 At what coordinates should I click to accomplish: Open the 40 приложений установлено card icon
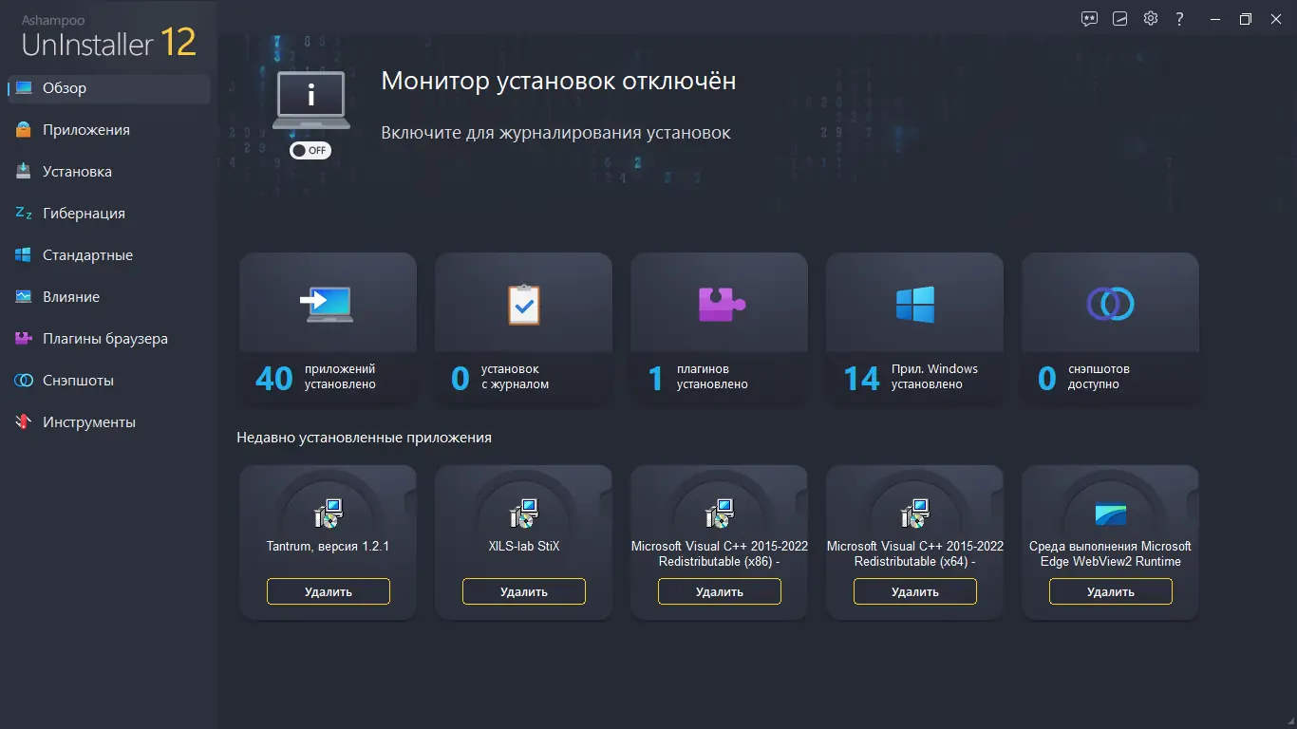[x=328, y=304]
